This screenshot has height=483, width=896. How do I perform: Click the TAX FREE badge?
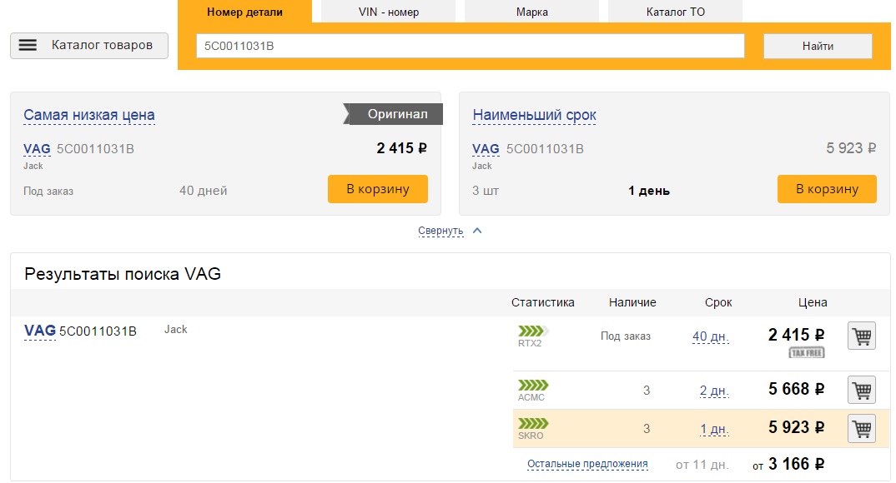click(806, 353)
